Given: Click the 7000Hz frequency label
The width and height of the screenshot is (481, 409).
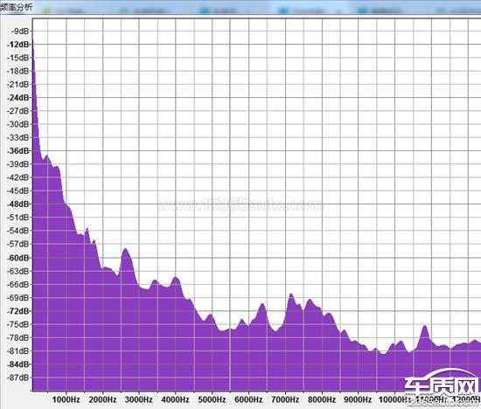Looking at the screenshot, I should [285, 399].
